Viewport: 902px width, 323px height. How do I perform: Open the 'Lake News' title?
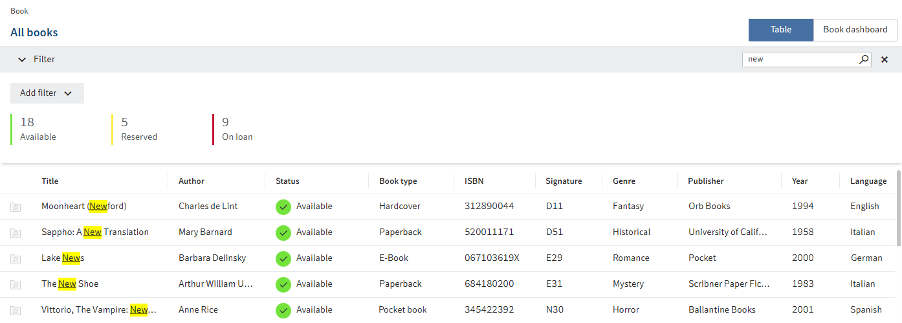tap(63, 258)
